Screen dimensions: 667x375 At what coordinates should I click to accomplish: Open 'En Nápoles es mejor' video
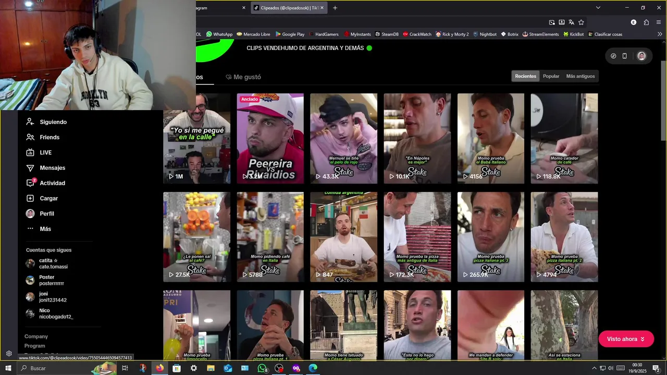[x=417, y=139]
